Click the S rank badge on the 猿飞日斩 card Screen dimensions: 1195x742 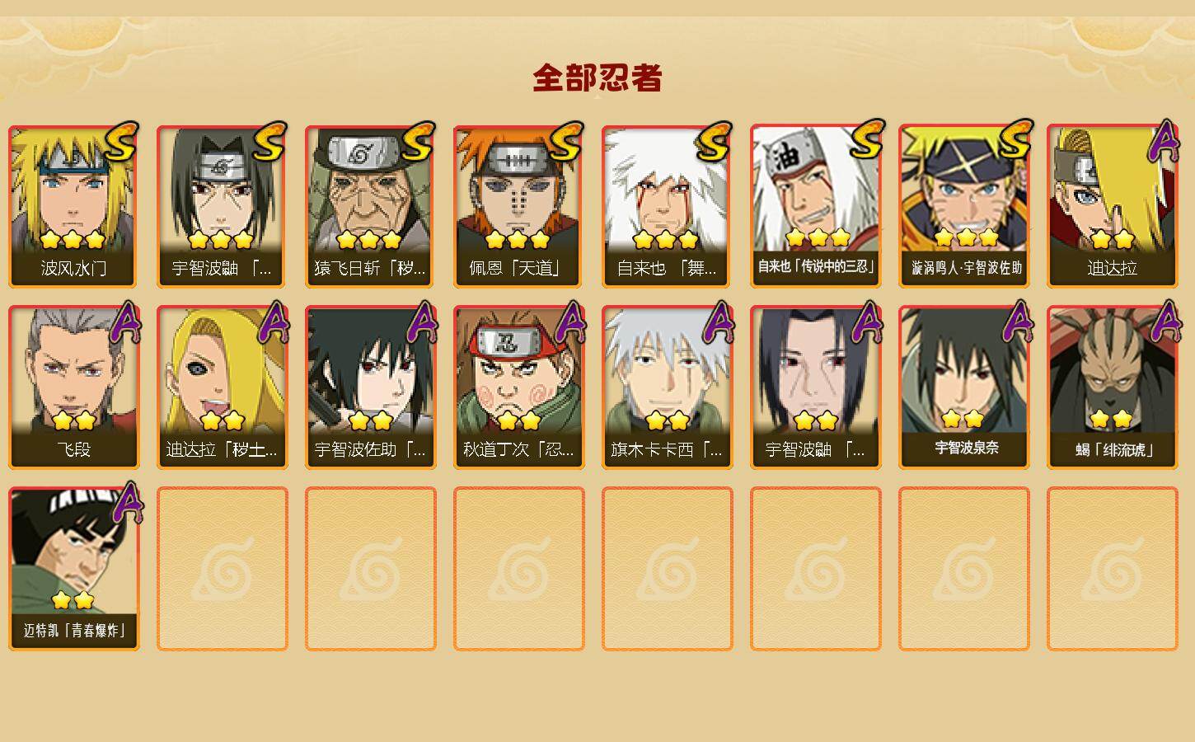tap(417, 143)
